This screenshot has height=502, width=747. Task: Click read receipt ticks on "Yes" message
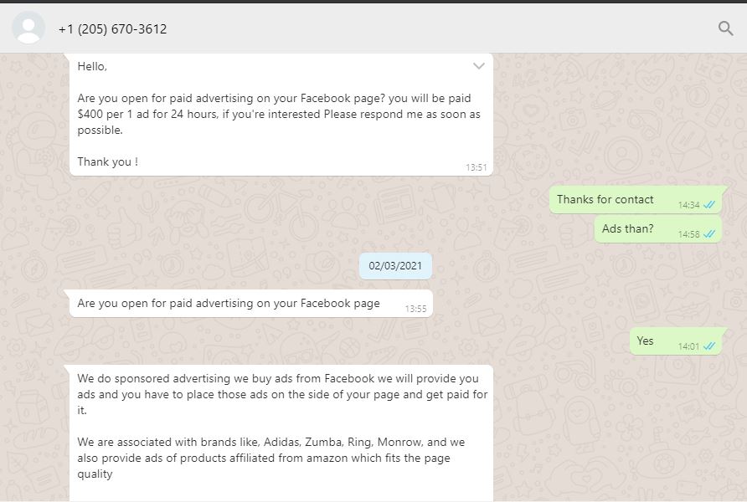click(709, 346)
